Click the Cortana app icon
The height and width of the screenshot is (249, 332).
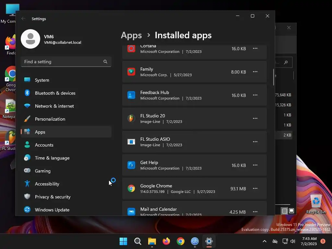tap(131, 49)
